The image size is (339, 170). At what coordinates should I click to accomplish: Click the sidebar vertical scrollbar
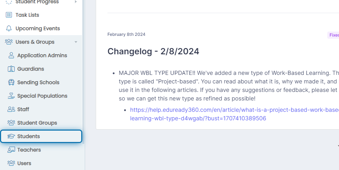tap(83, 71)
